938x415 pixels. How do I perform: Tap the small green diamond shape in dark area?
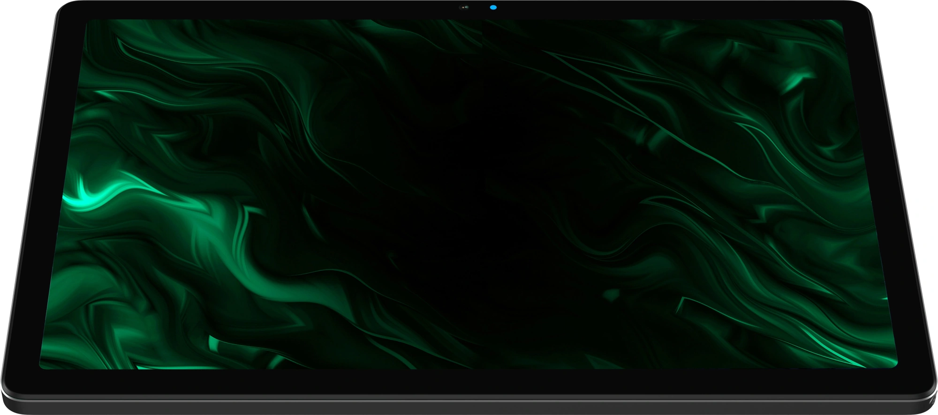[611, 295]
